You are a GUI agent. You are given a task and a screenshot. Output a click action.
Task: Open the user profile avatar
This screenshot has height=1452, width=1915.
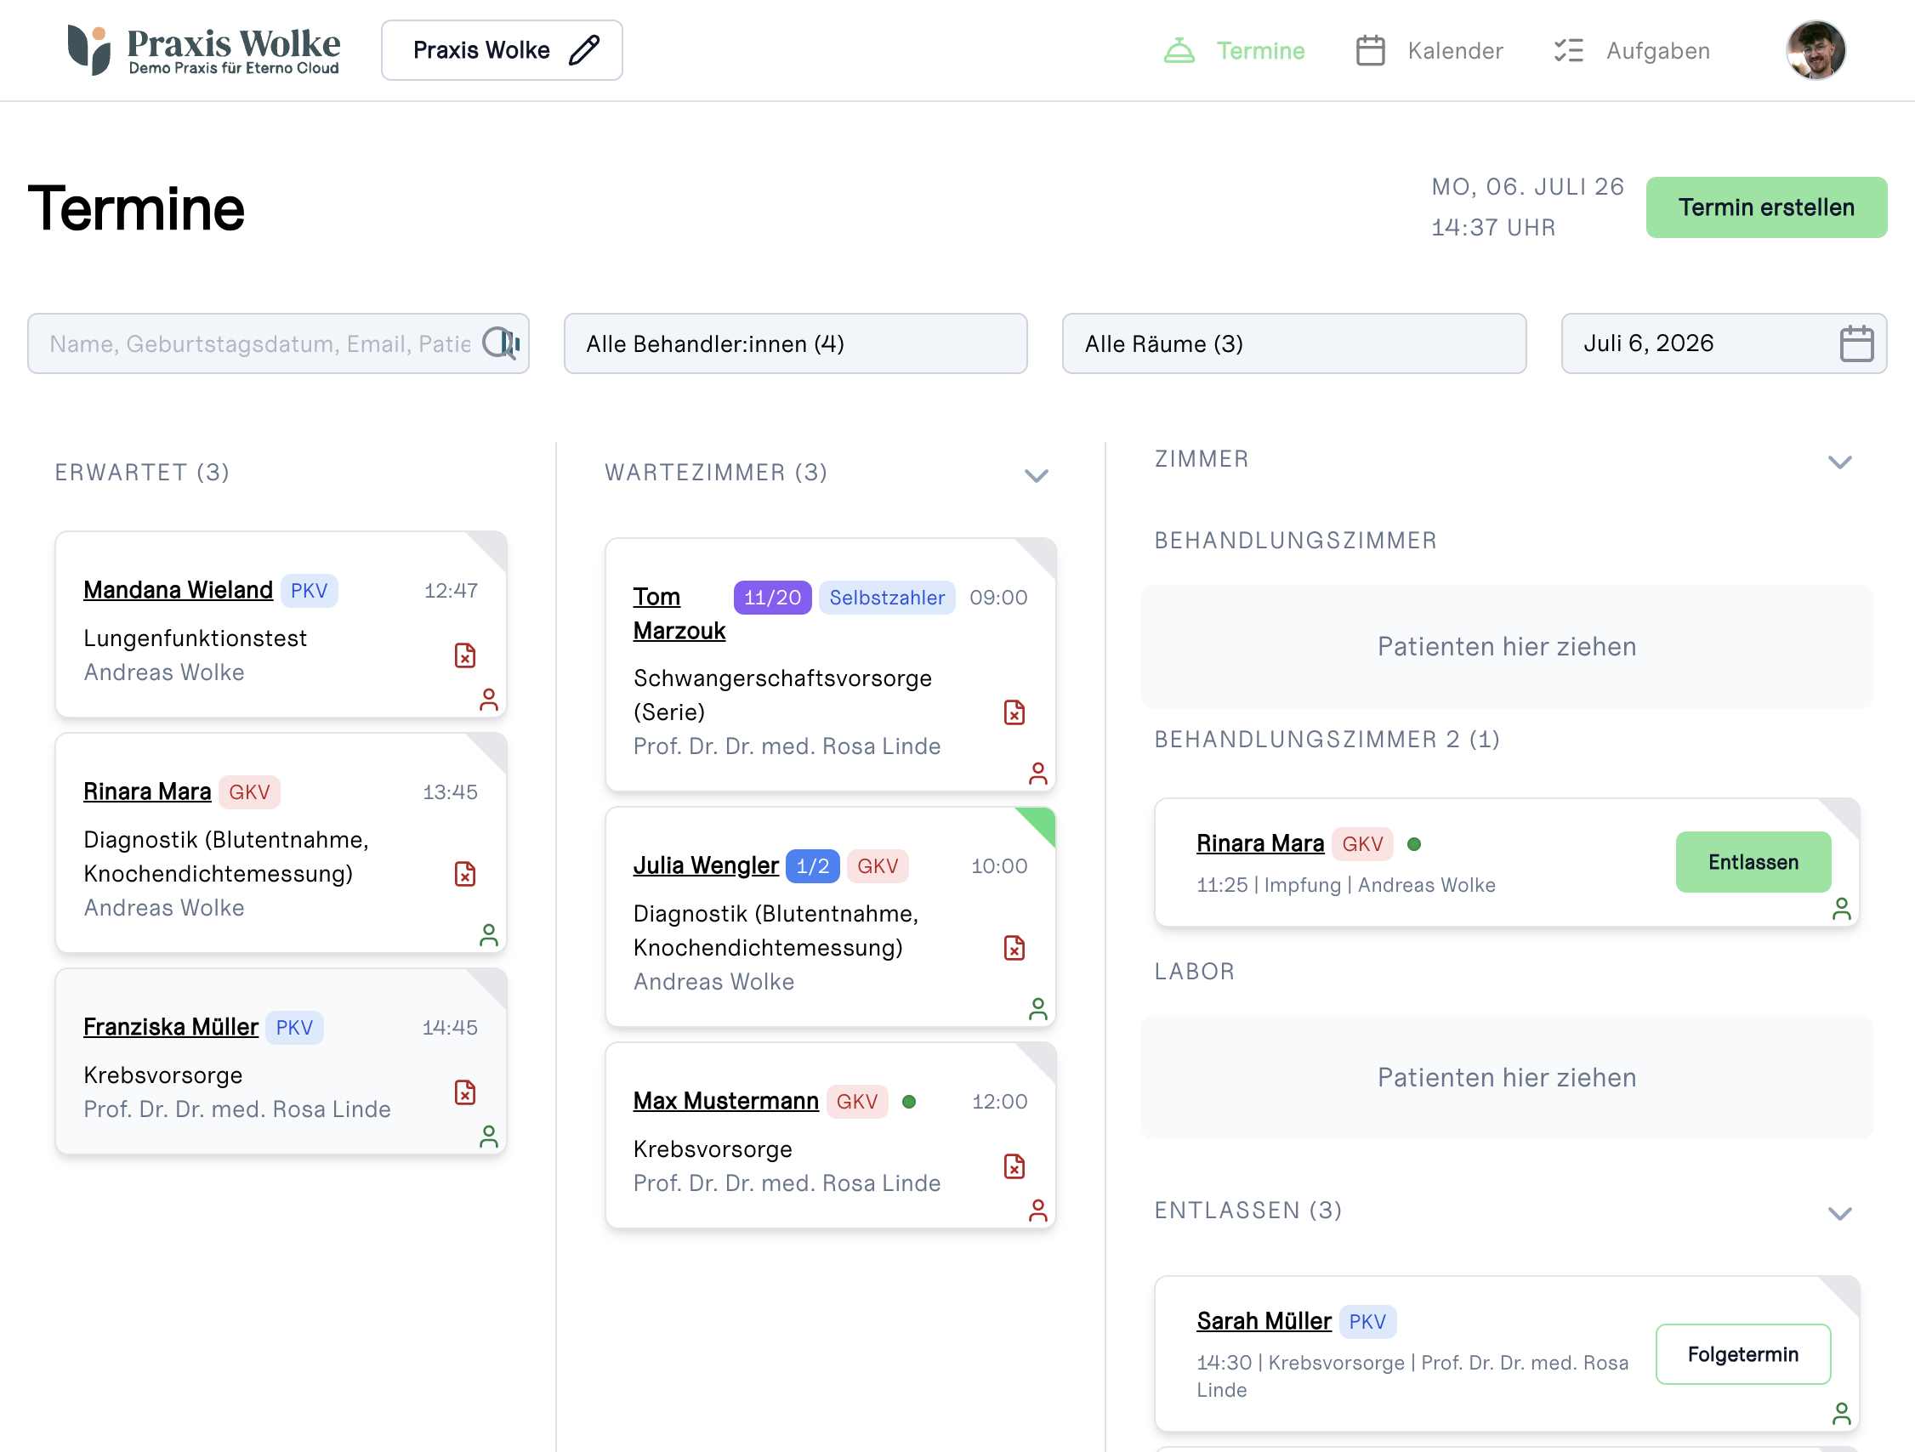1816,50
